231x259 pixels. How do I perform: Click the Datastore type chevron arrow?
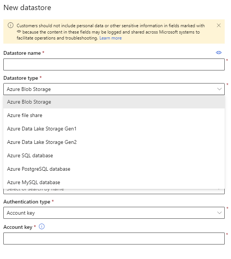click(x=219, y=89)
